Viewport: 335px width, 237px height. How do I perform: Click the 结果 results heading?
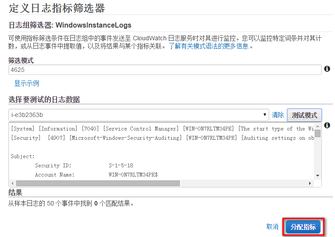coord(15,193)
